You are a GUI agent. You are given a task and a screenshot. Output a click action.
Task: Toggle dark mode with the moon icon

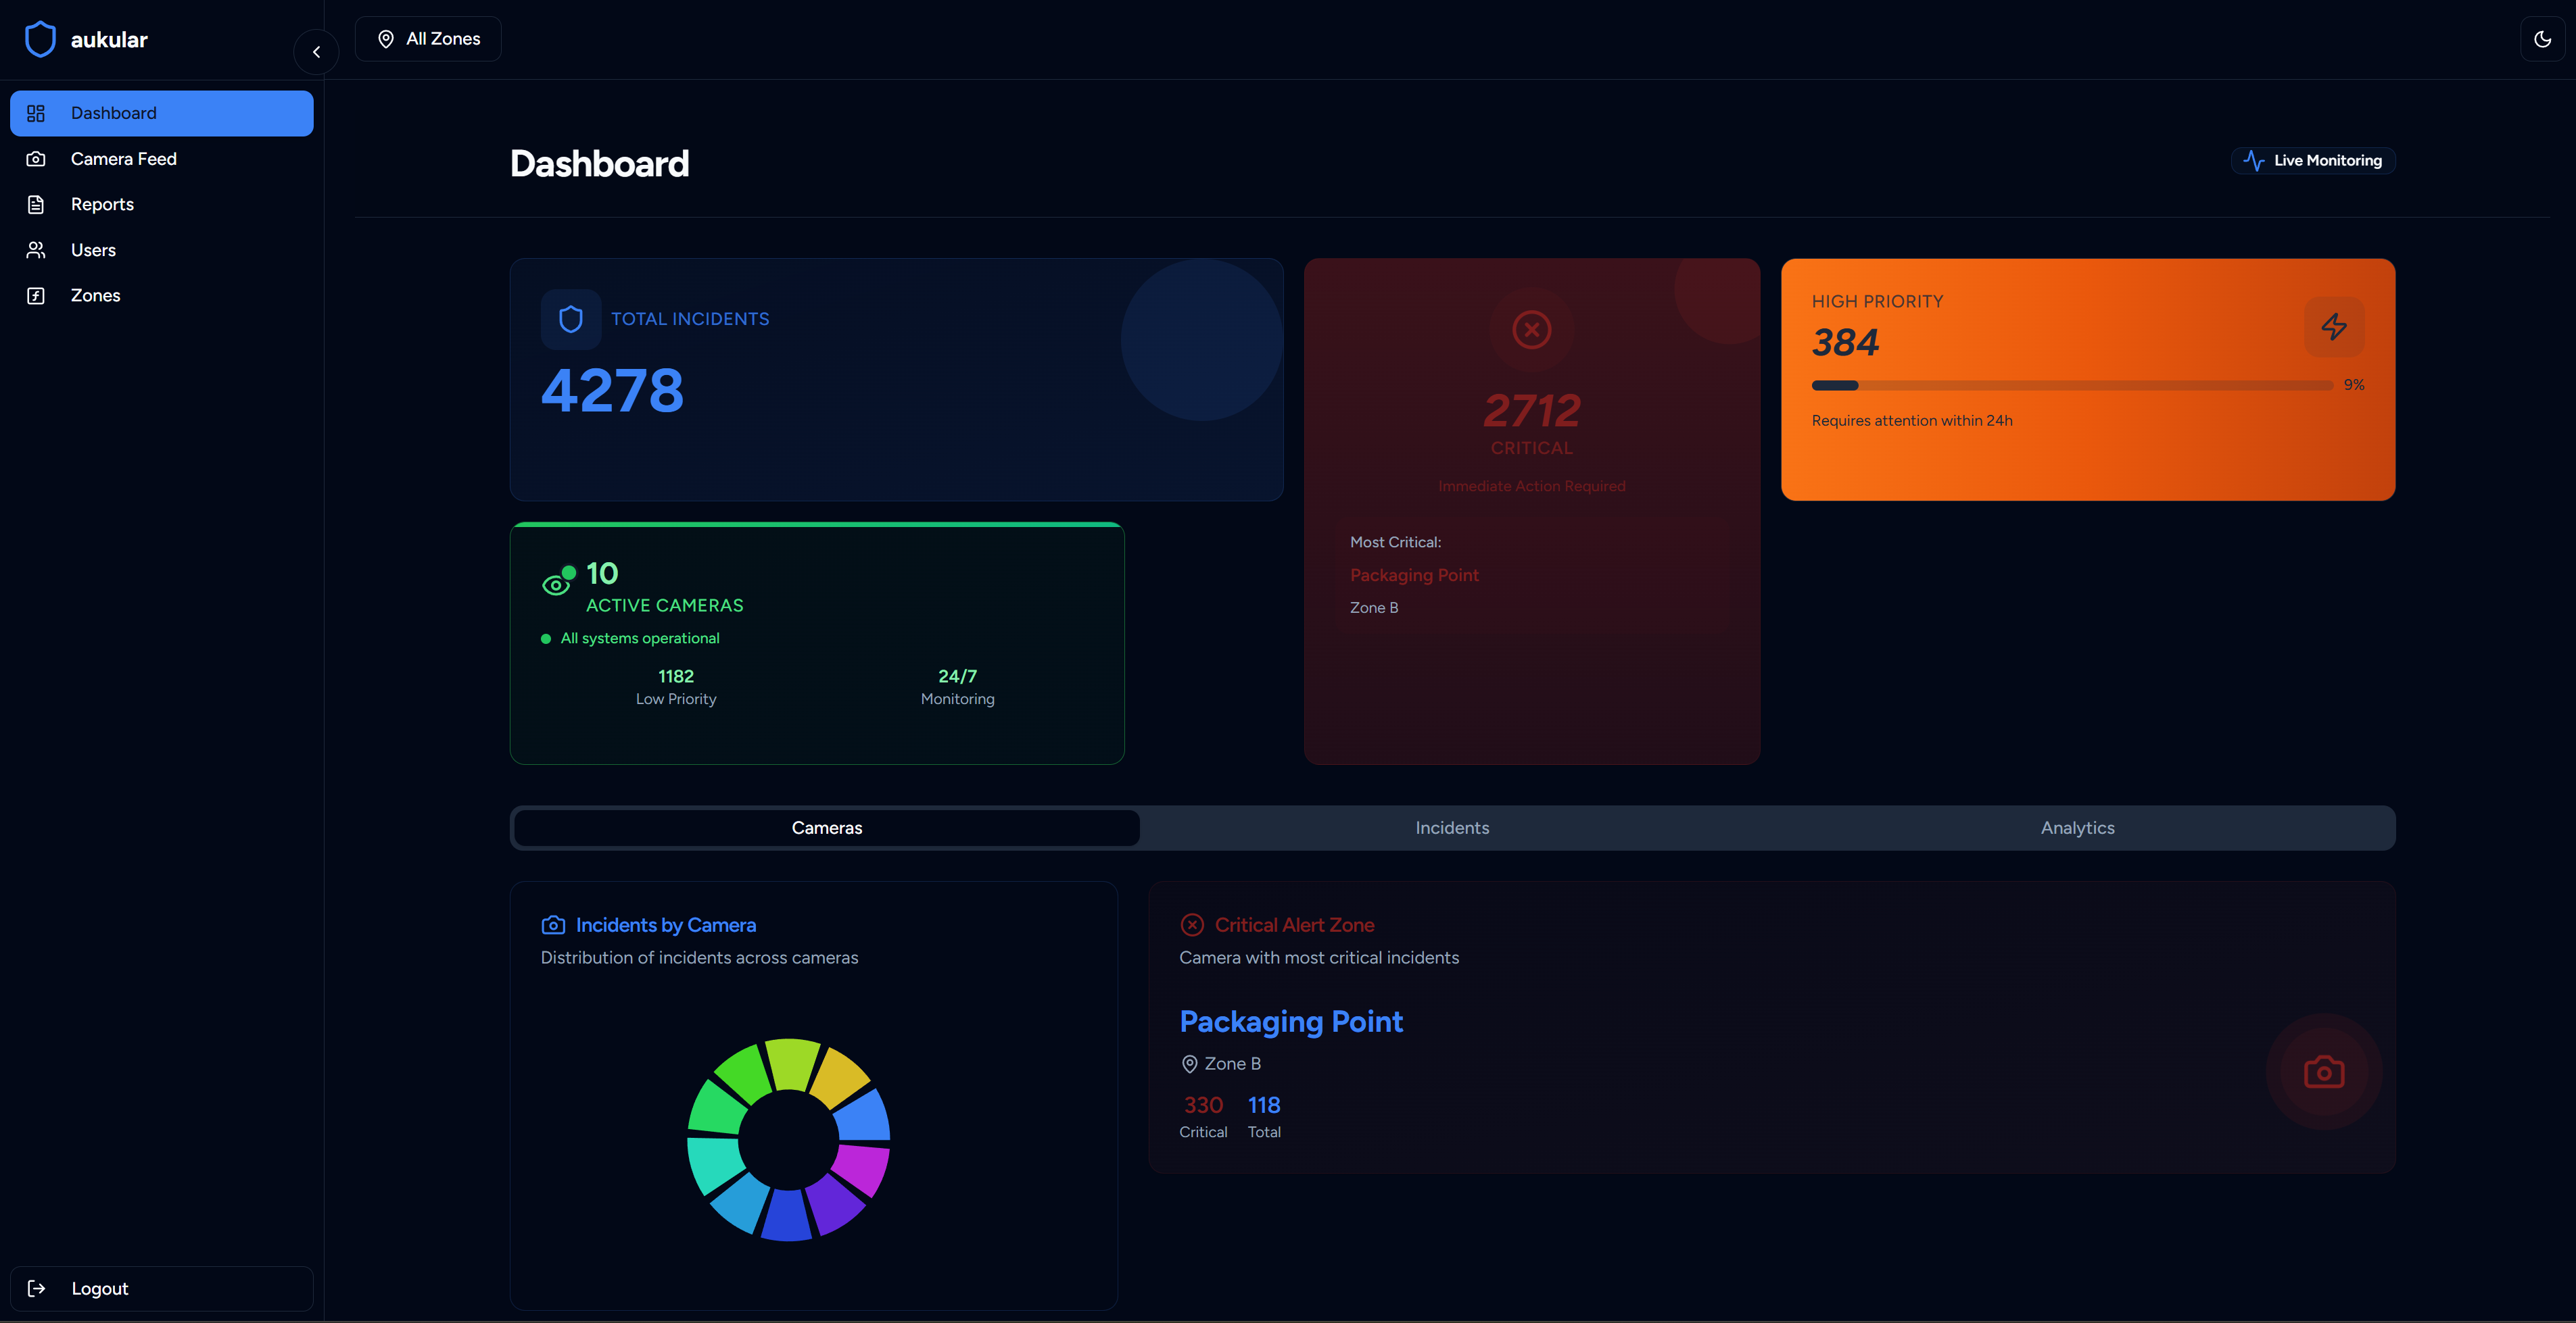tap(2542, 40)
